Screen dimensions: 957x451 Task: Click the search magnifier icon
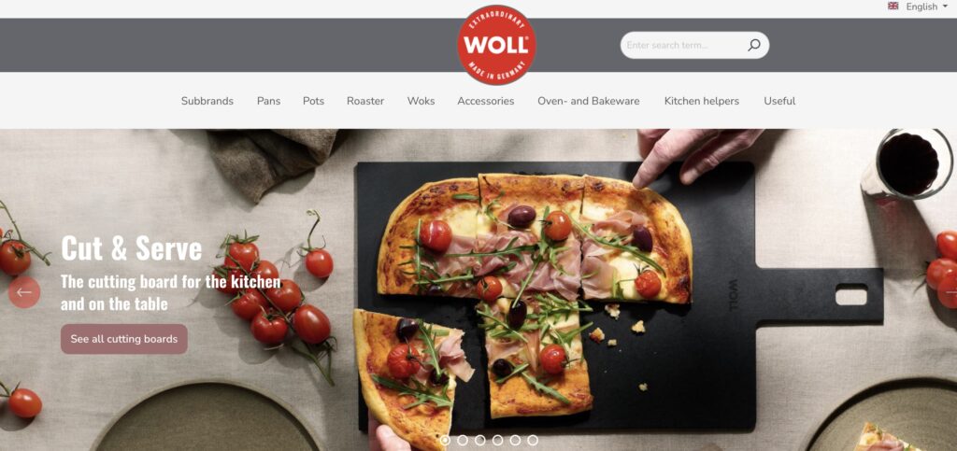pyautogui.click(x=754, y=45)
